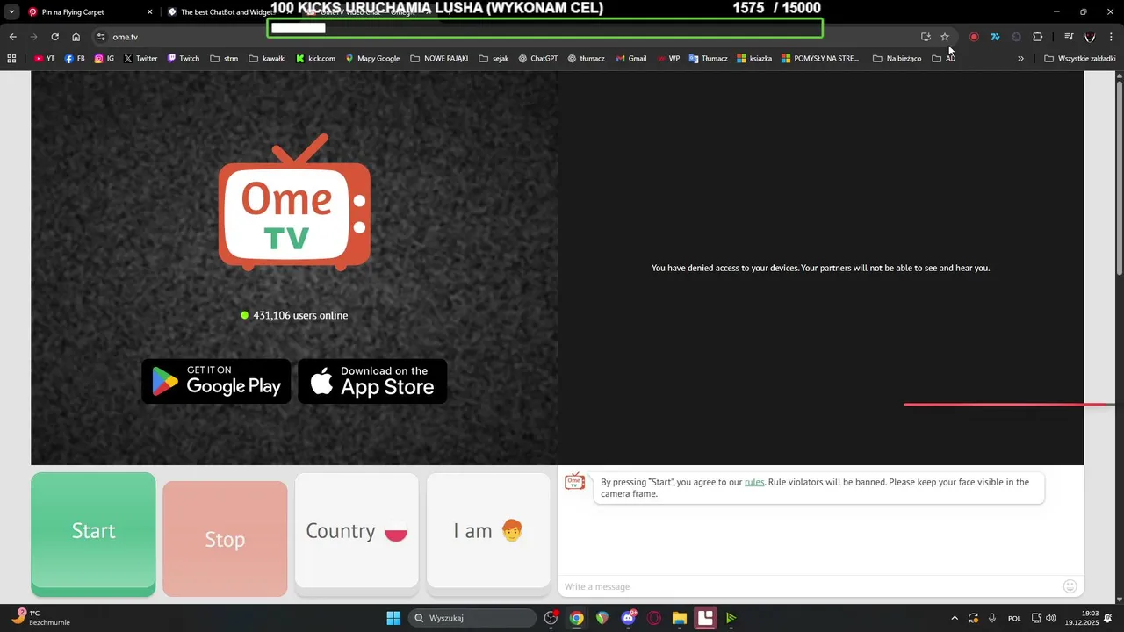The height and width of the screenshot is (632, 1124).
Task: Open the browser profile avatar
Action: point(1090,37)
